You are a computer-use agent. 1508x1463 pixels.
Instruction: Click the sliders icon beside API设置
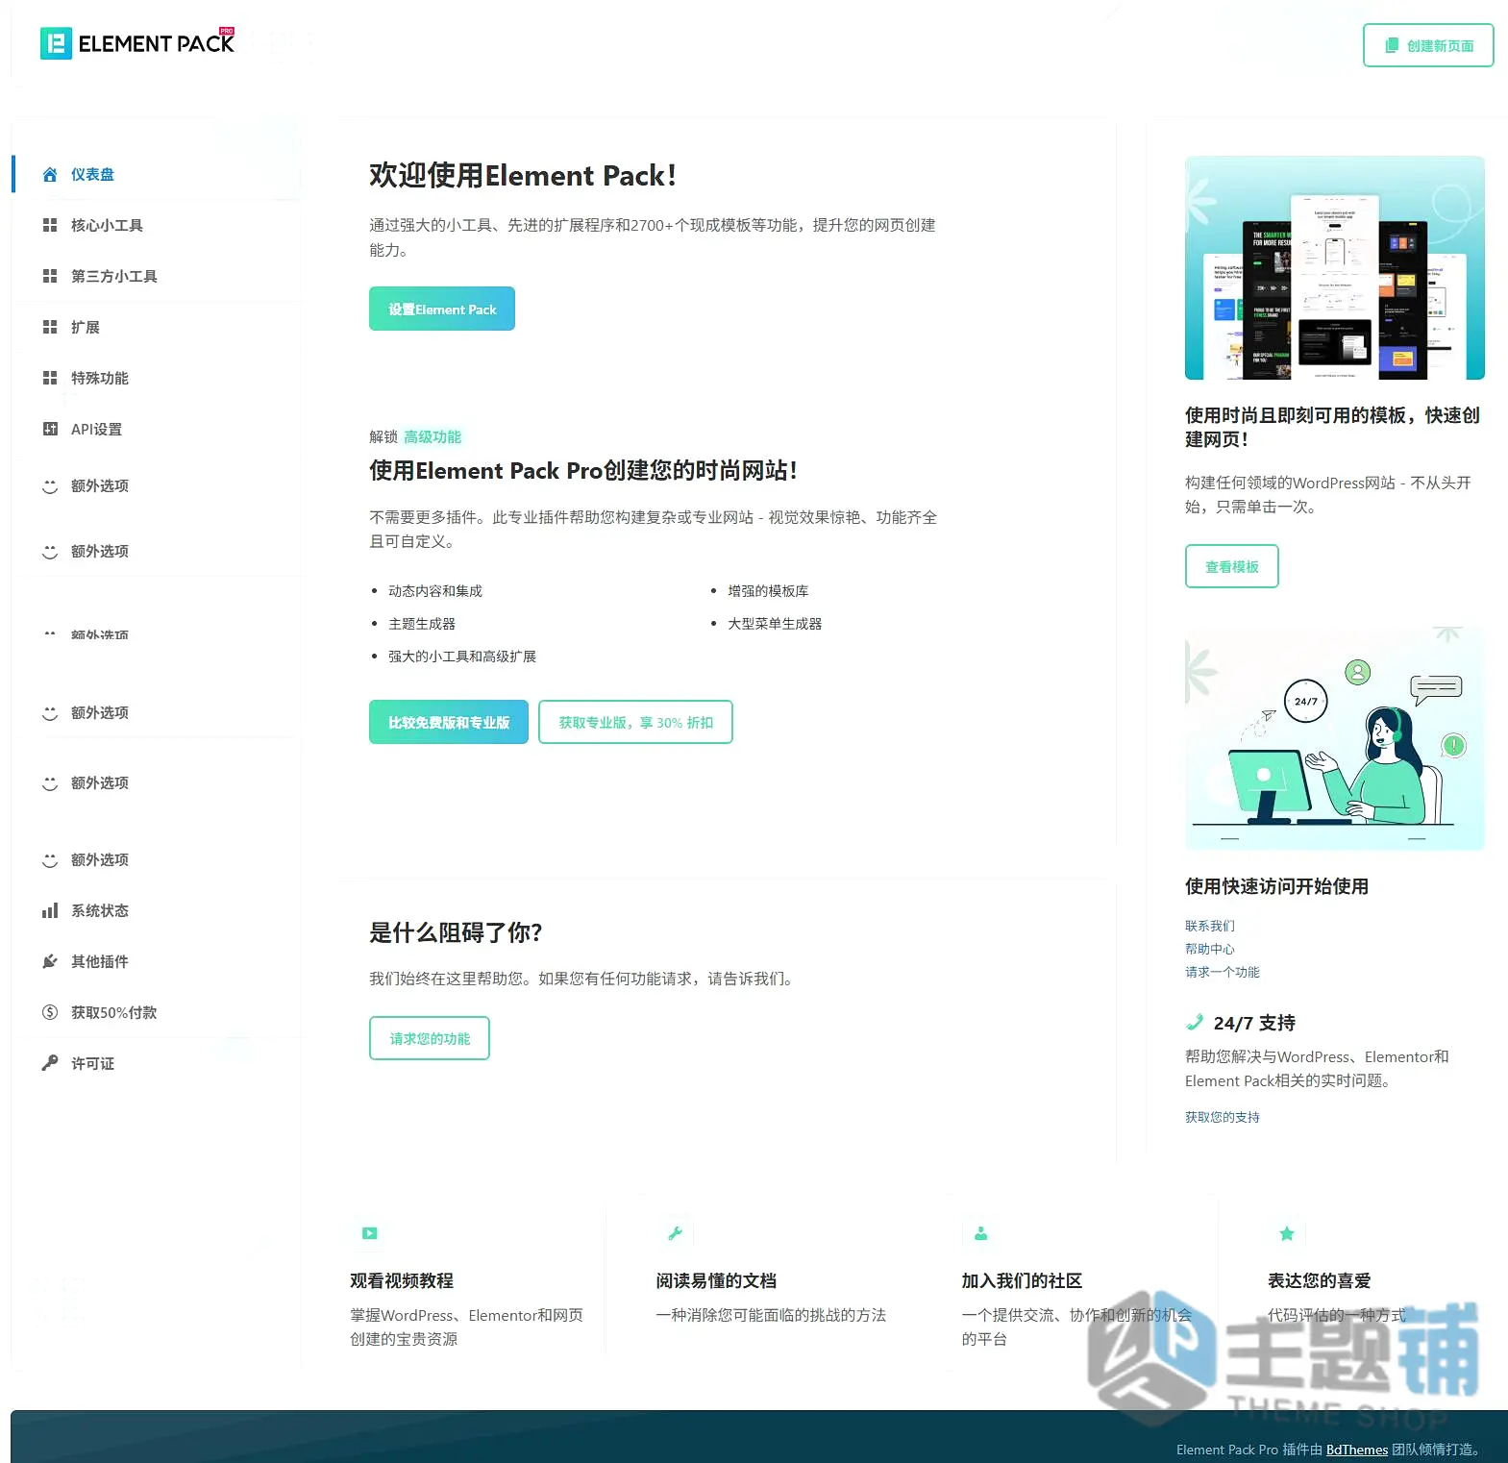point(50,429)
